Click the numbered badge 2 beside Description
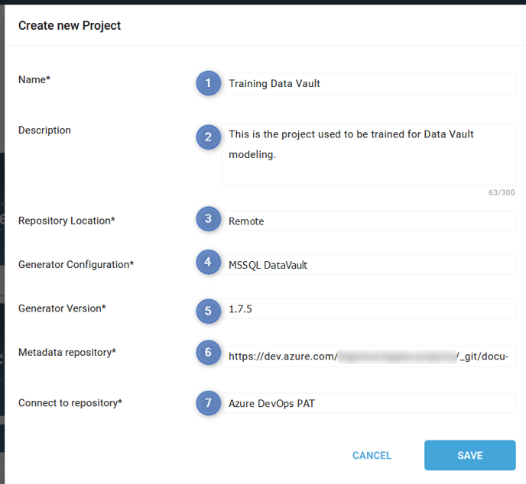 (x=208, y=137)
